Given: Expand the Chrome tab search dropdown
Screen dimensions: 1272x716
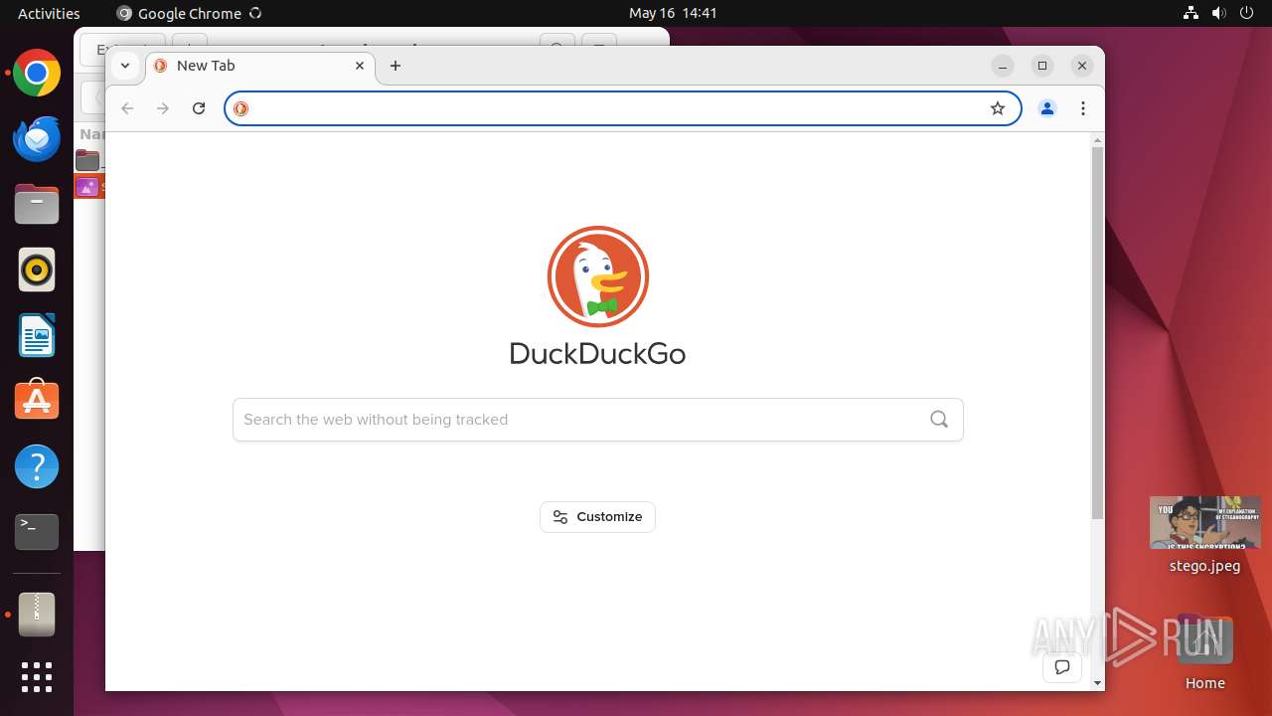Looking at the screenshot, I should 124,66.
